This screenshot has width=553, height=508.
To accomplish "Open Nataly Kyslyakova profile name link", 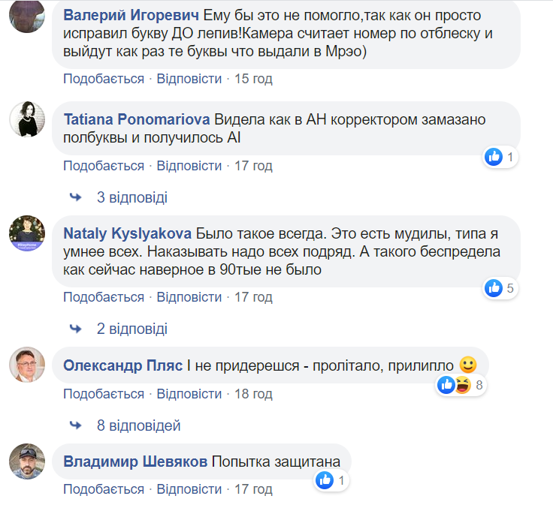I will (128, 233).
